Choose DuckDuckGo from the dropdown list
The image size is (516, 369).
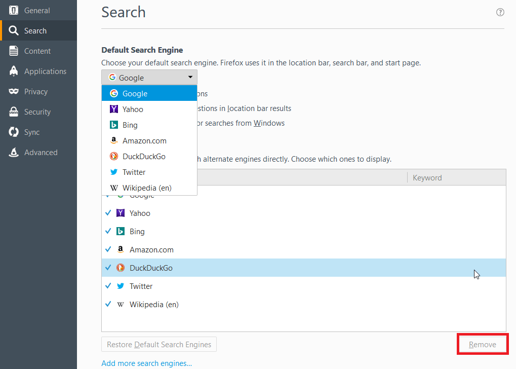coord(149,157)
